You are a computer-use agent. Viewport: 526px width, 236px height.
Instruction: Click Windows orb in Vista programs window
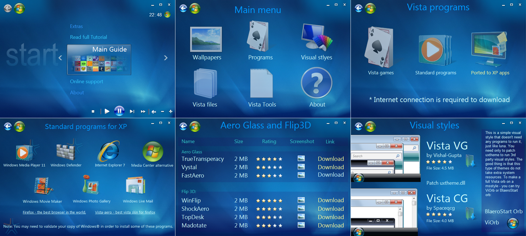point(370,8)
